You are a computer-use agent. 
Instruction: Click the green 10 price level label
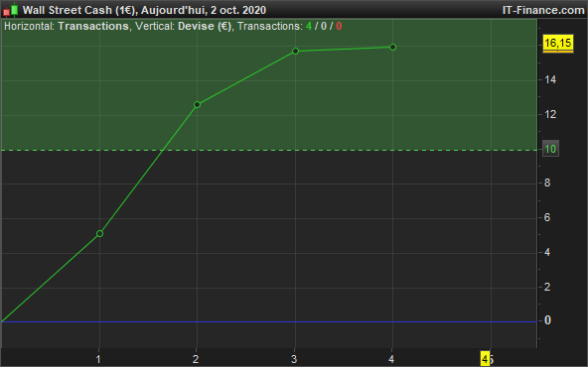(x=550, y=149)
